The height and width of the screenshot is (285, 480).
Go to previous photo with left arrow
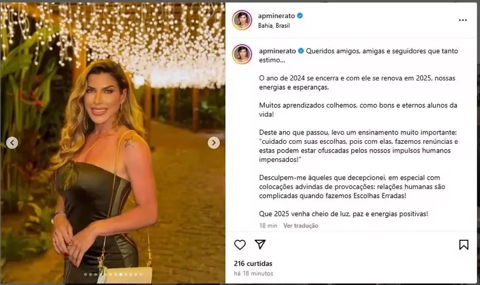12,142
